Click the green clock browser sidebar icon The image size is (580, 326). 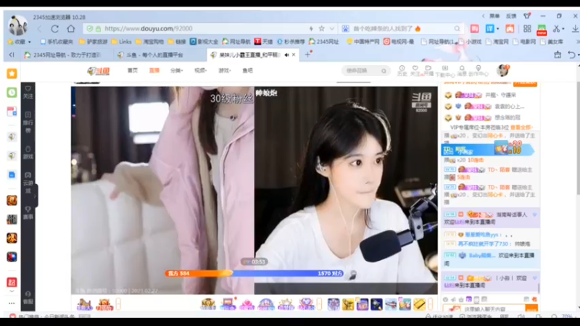click(x=12, y=93)
